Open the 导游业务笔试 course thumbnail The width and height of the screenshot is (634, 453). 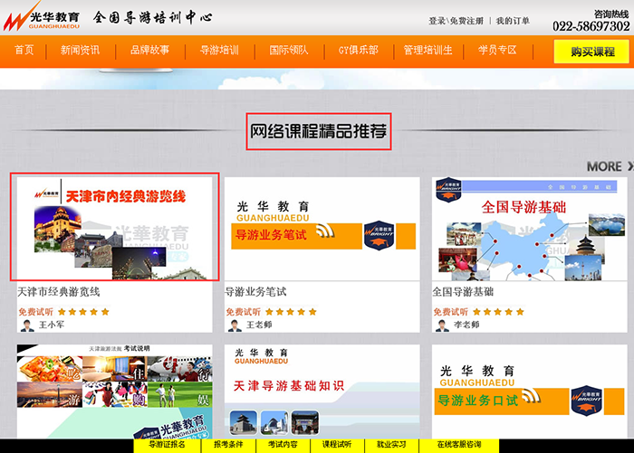(322, 229)
